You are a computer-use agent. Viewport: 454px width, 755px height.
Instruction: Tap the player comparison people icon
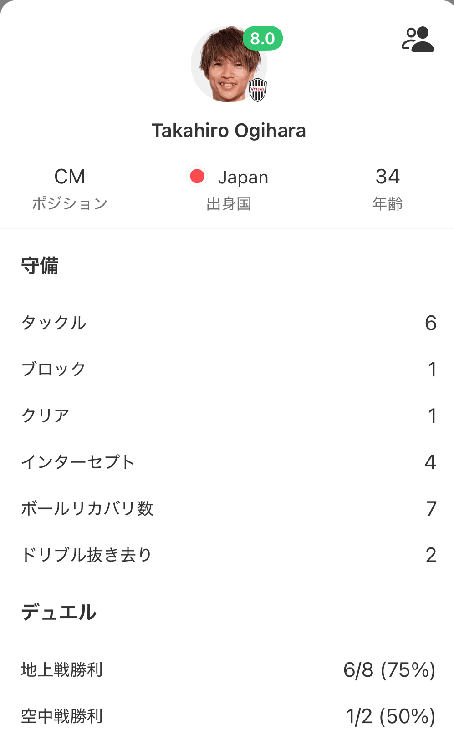pos(418,40)
